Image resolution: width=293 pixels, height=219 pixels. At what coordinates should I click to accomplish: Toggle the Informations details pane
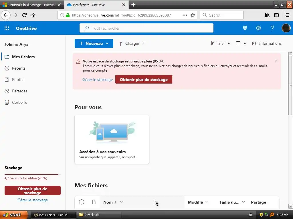pos(267,43)
